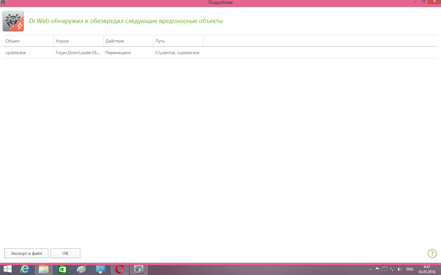Screen dimensions: 441x275
Task: Click the green heading about neutralized malicious objects
Action: pos(126,21)
